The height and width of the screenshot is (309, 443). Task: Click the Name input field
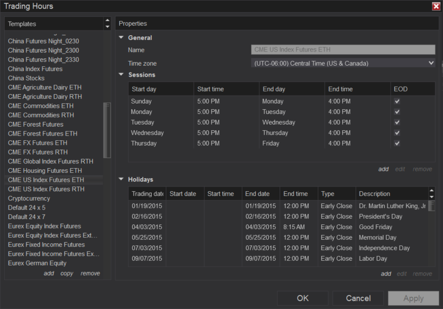(343, 49)
